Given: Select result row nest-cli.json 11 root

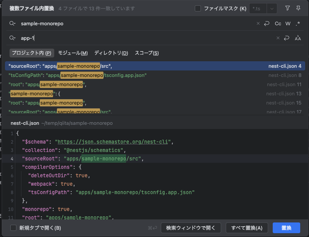Looking at the screenshot, I should 155,85.
